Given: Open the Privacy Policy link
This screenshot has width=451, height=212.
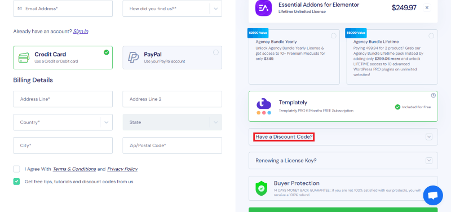Looking at the screenshot, I should (122, 169).
